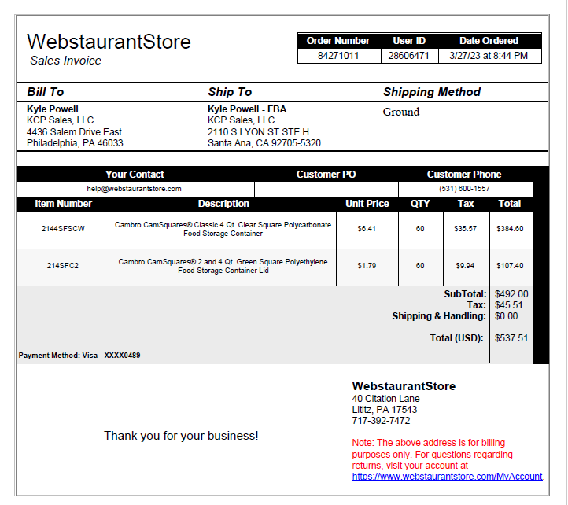Select Ground shipping method text
The width and height of the screenshot is (568, 505).
point(401,112)
